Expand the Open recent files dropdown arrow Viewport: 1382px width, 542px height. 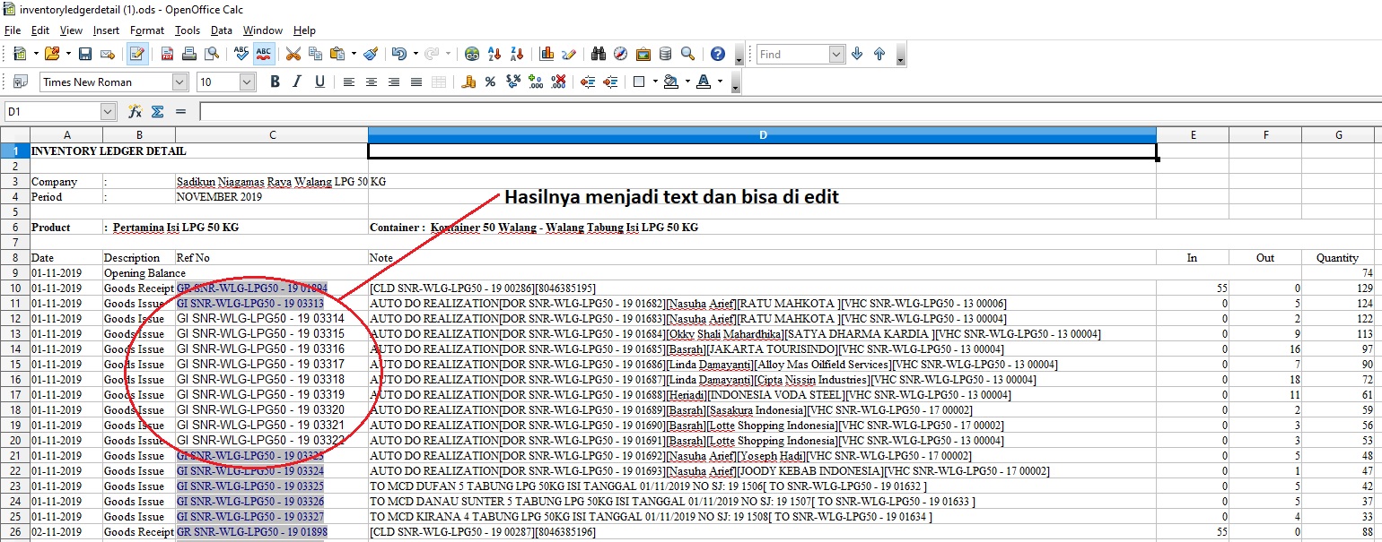coord(69,54)
